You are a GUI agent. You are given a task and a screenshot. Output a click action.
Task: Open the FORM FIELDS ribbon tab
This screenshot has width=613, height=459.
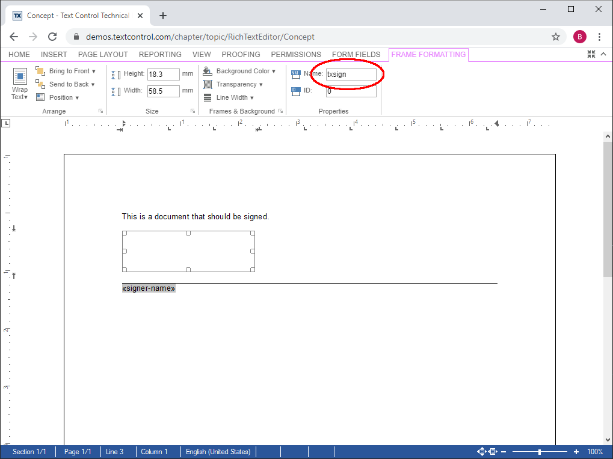(356, 54)
